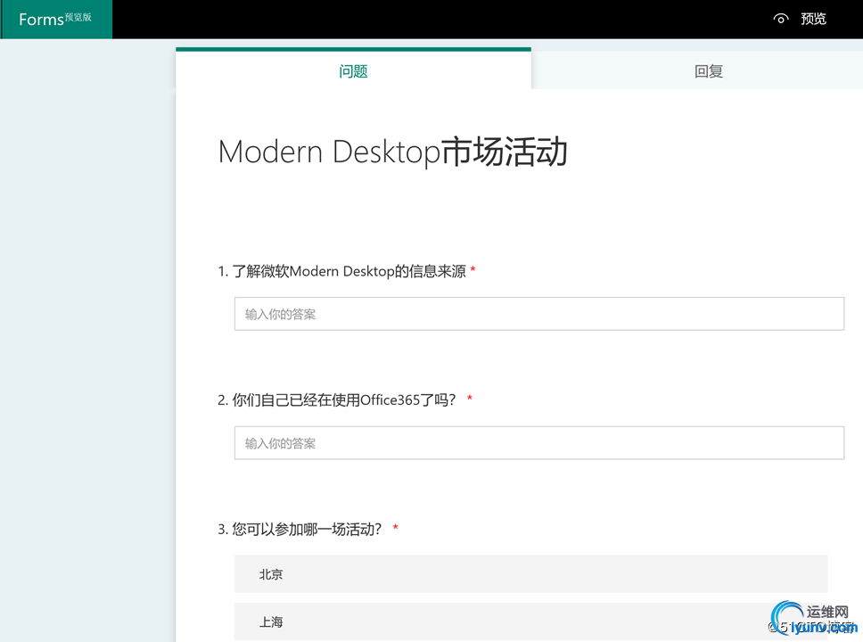The image size is (863, 642).
Task: Click the Forms logo in the header
Action: click(55, 20)
